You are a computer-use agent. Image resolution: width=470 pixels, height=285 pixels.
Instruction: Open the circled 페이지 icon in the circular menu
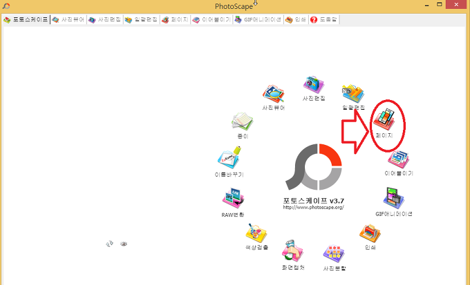coord(384,119)
